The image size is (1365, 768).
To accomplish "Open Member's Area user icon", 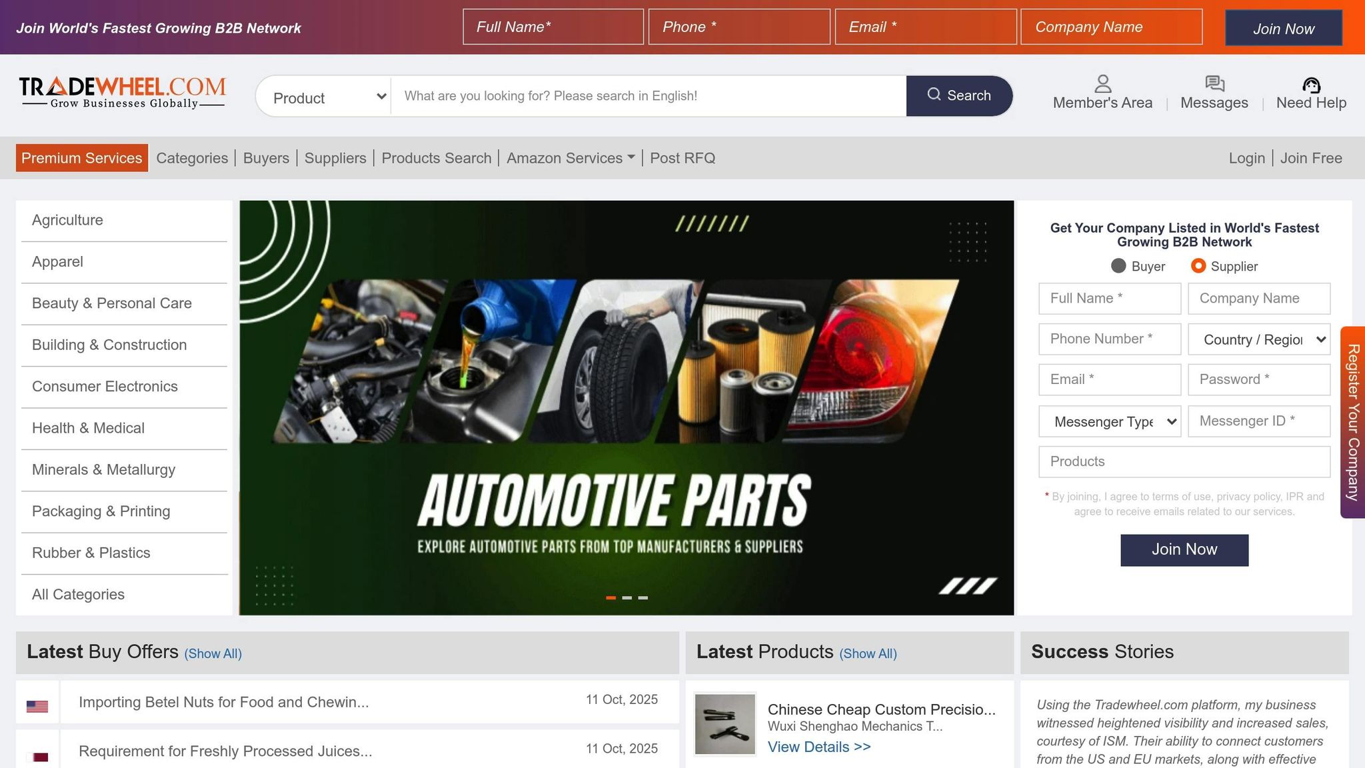I will (1102, 84).
